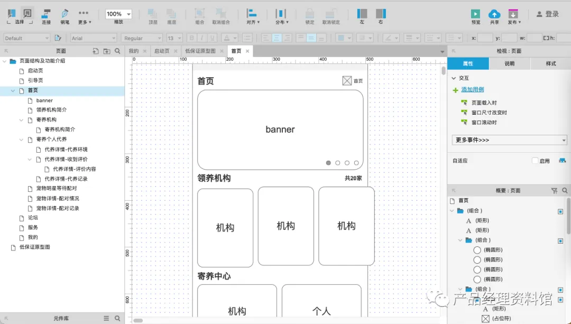
Task: Open the 元件库 panel menu icon
Action: coord(106,318)
